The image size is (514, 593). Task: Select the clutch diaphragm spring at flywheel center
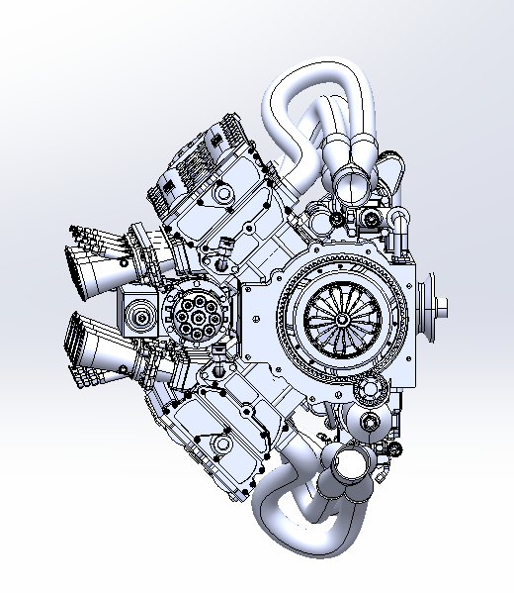343,320
